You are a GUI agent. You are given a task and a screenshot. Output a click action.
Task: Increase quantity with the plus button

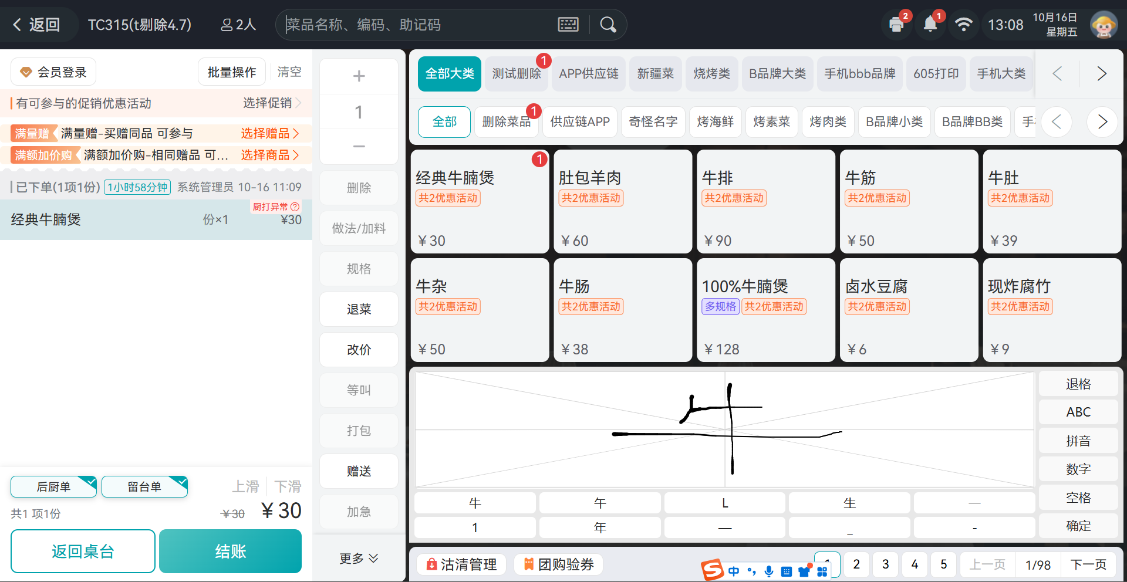(359, 76)
